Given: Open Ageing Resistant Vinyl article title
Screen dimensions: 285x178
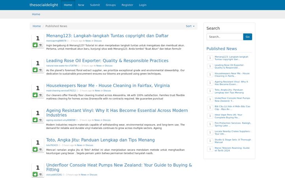Looking at the screenshot, I should tap(117, 113).
